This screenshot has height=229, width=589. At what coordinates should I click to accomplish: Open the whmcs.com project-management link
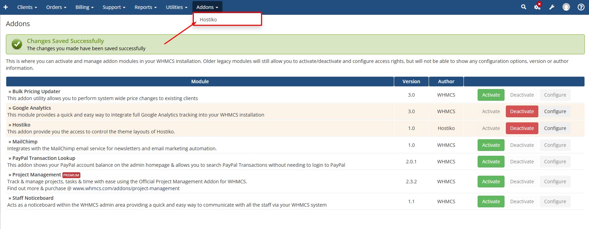coord(126,188)
